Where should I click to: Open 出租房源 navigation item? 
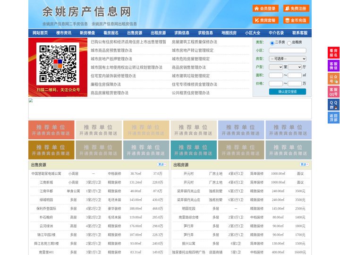158,33
